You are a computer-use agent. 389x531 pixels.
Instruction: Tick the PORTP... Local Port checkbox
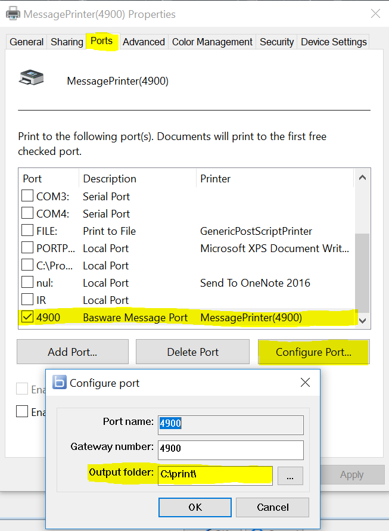pos(27,247)
